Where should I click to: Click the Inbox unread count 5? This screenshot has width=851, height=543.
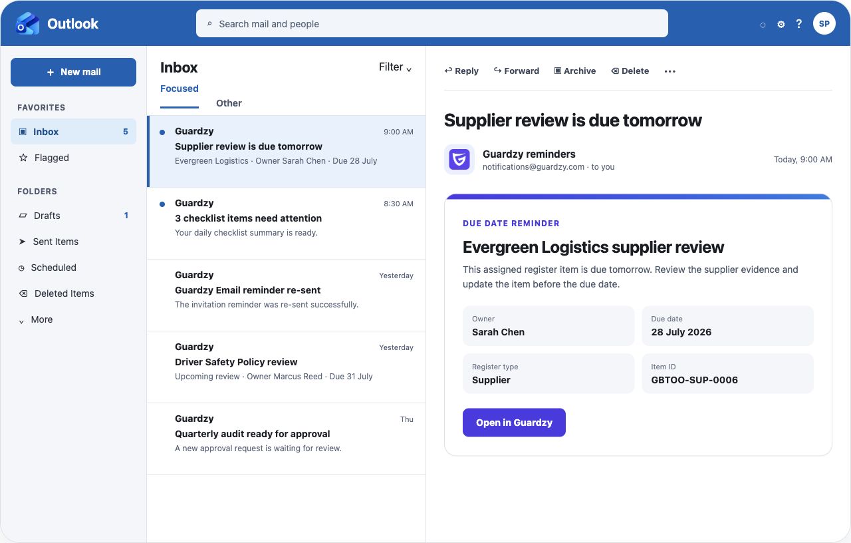[125, 132]
